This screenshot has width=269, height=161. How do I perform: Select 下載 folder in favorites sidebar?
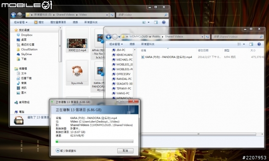(x=21, y=59)
